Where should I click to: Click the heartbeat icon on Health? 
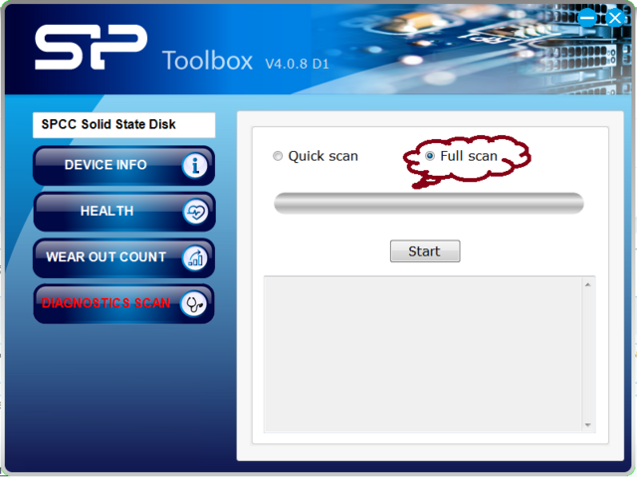coord(195,212)
